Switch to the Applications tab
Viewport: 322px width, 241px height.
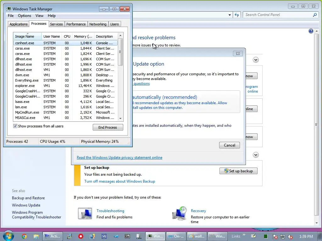(x=19, y=24)
